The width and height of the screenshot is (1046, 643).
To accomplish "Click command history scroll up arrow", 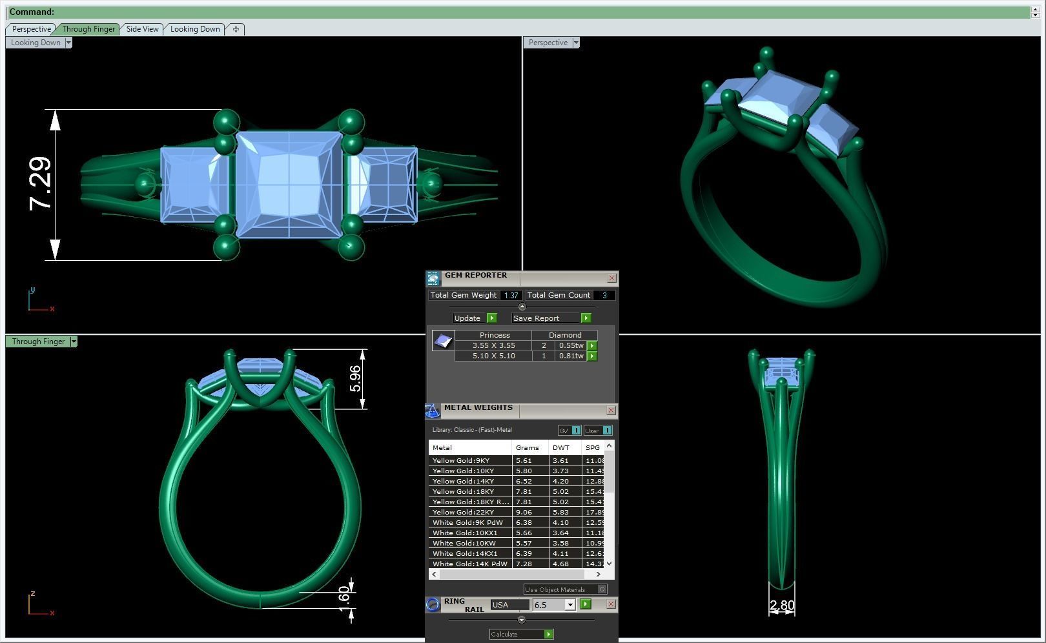I will tap(1036, 9).
